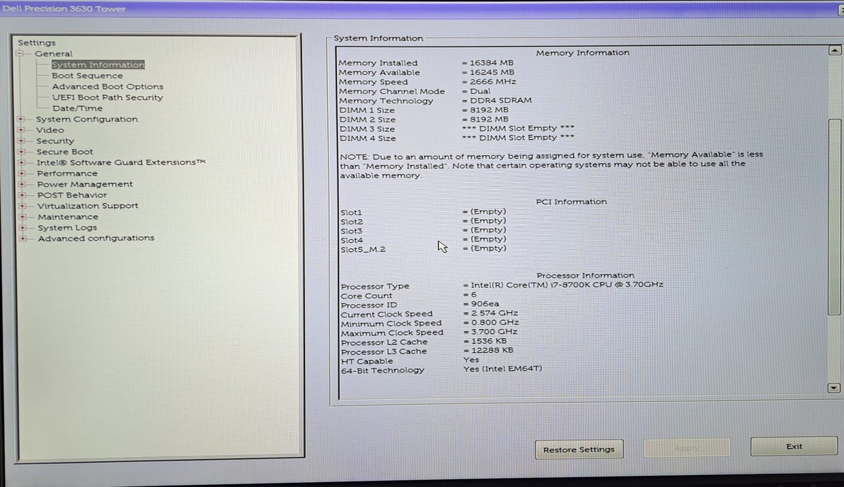Select the Video category label
This screenshot has width=844, height=487.
50,130
